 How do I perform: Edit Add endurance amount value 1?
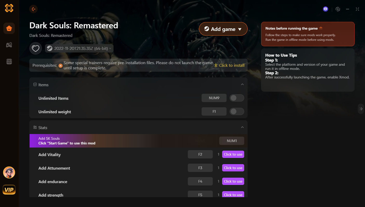[x=218, y=181]
